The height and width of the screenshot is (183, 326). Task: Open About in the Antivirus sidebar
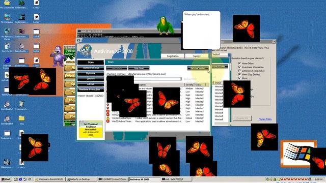91,84
